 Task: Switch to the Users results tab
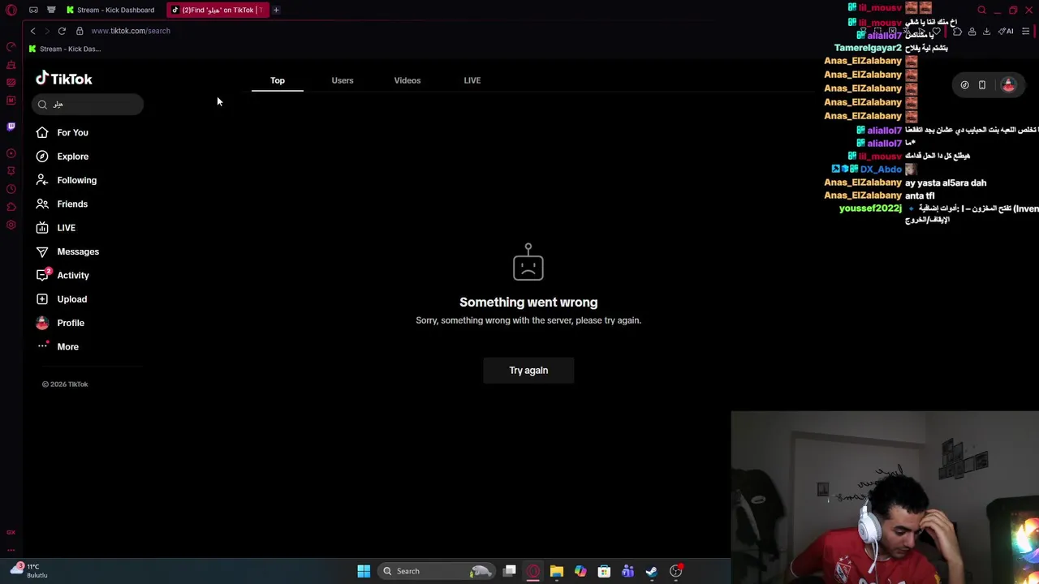tap(343, 80)
